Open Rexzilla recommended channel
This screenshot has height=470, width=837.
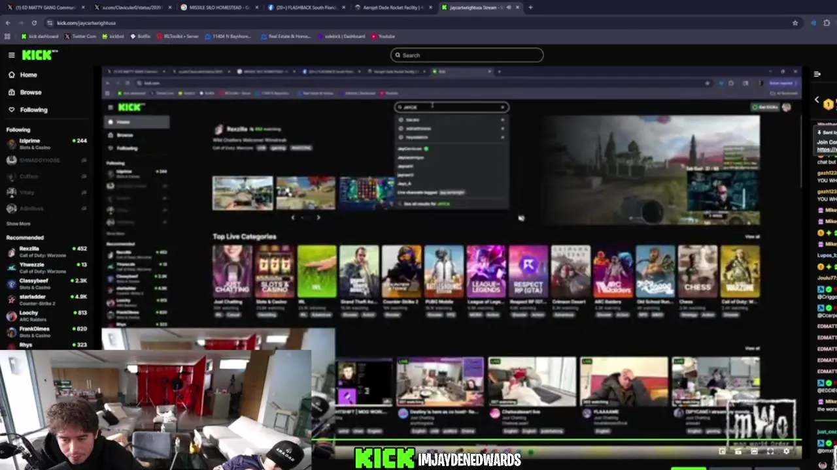(x=46, y=251)
